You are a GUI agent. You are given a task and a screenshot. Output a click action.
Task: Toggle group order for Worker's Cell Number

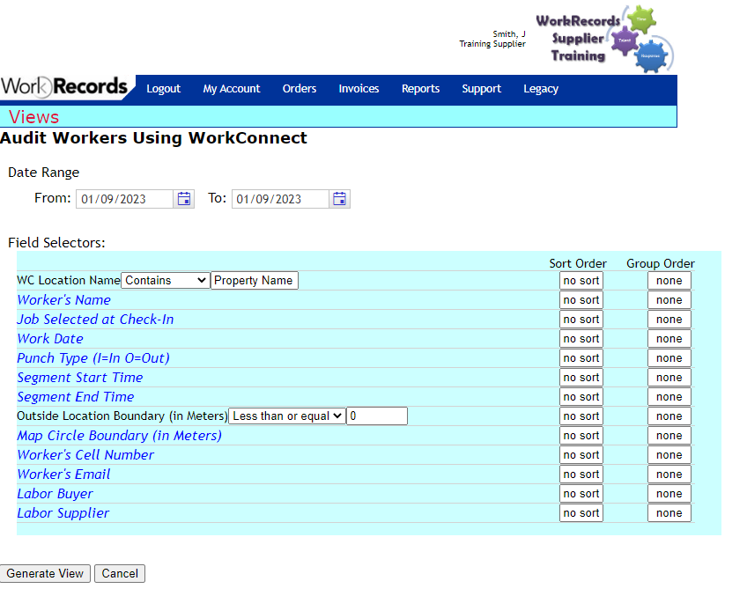pyautogui.click(x=669, y=455)
